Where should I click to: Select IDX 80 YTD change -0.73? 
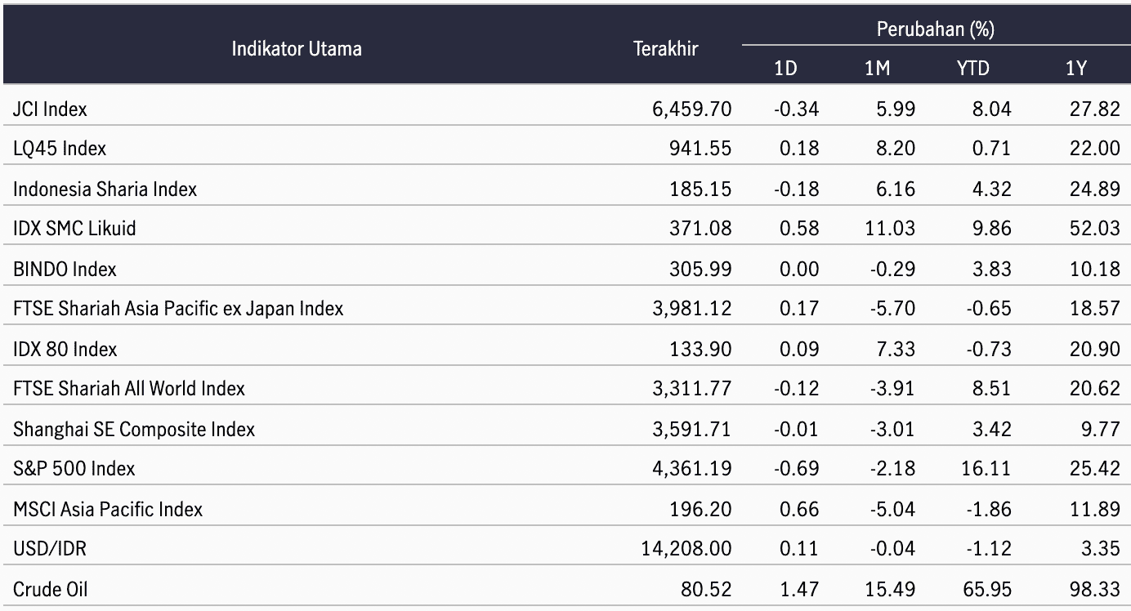click(x=988, y=349)
